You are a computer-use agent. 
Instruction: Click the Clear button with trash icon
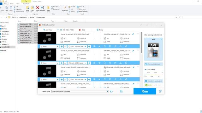click(82, 30)
